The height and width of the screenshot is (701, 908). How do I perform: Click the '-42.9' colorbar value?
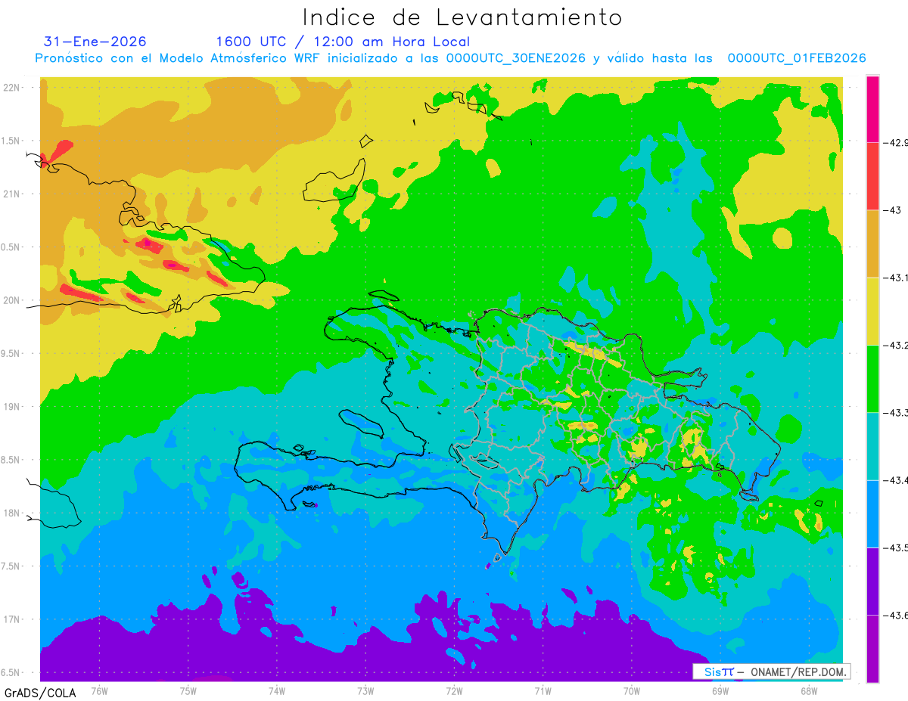click(896, 142)
